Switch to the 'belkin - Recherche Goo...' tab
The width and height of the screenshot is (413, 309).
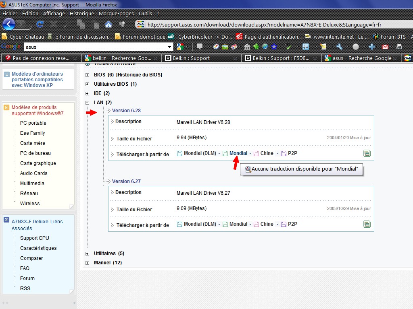pos(122,58)
